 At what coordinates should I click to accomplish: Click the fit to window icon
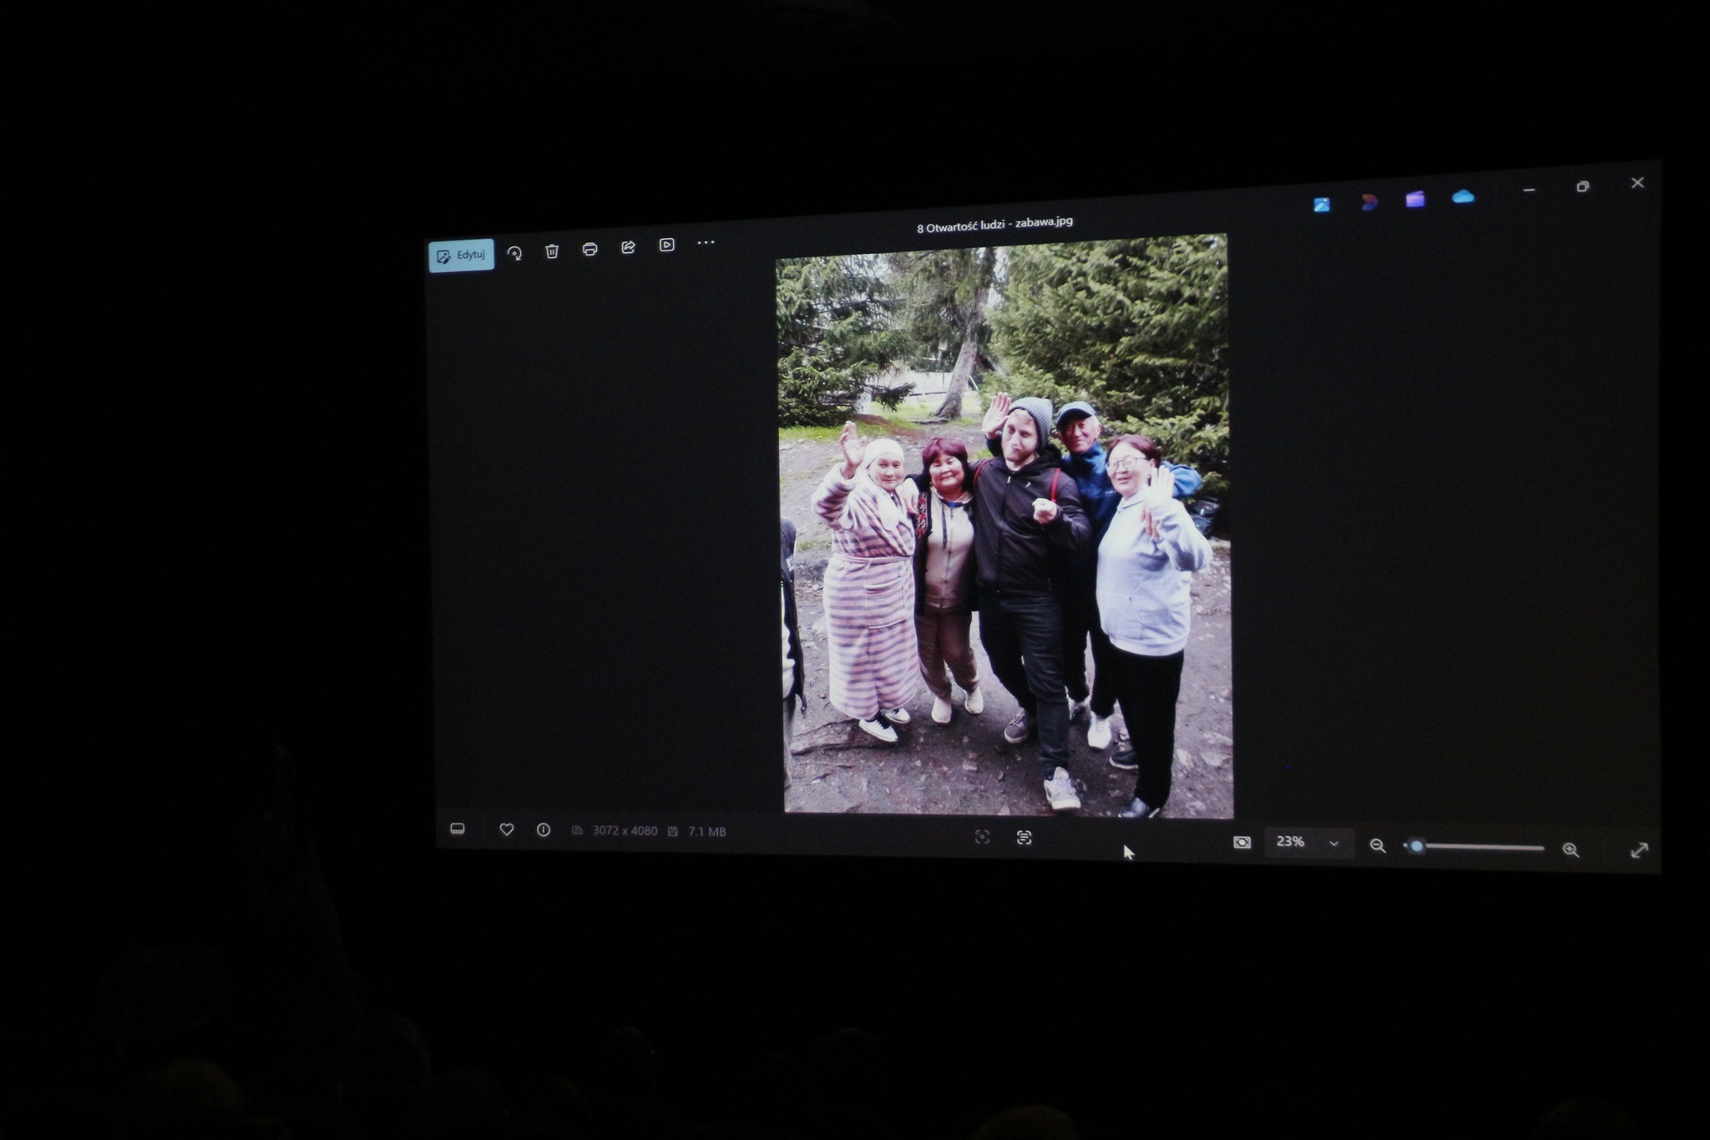click(1242, 842)
